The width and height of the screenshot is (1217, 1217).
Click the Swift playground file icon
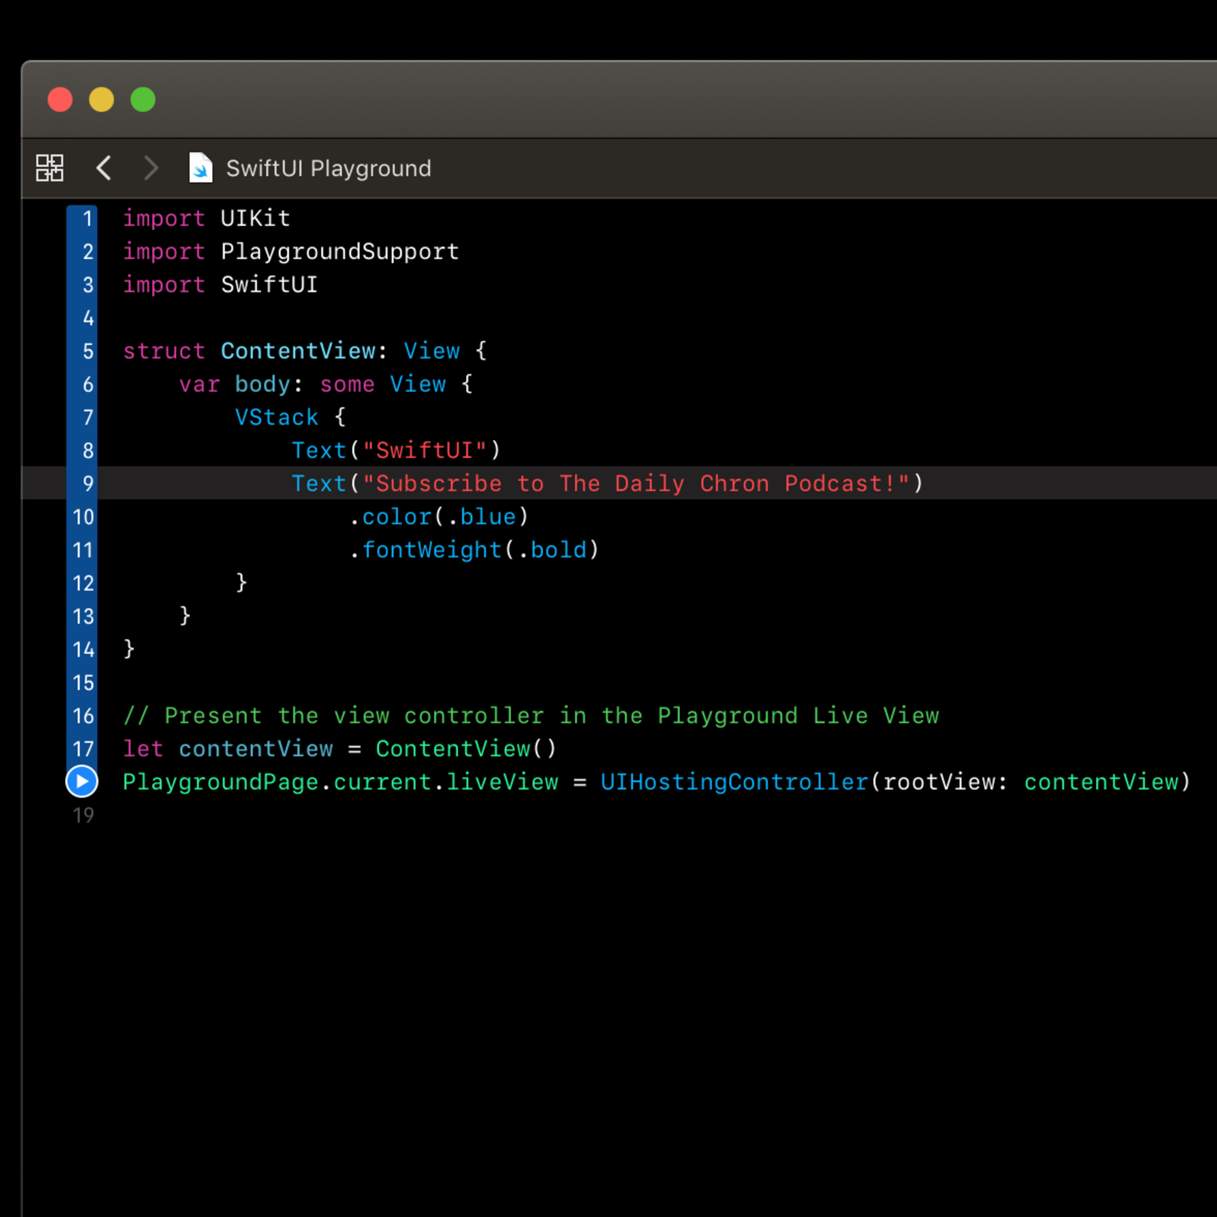200,168
